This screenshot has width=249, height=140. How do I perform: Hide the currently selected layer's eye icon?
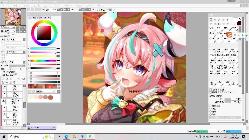click(x=3, y=101)
